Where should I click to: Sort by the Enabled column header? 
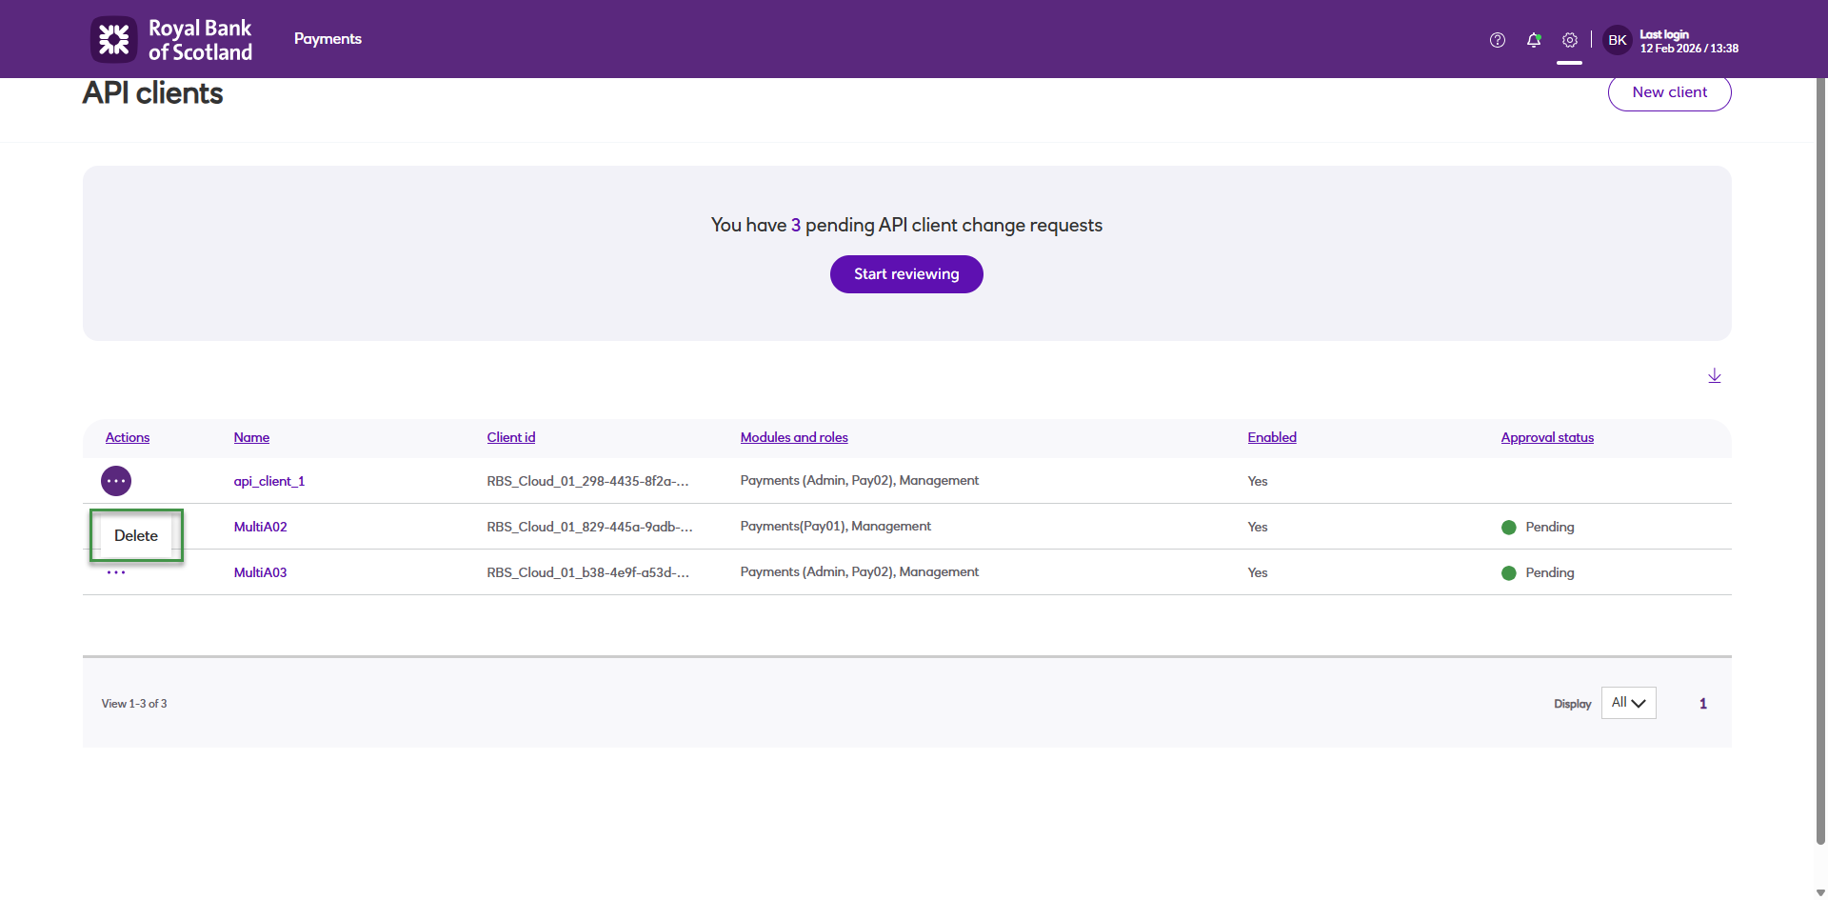(1272, 437)
